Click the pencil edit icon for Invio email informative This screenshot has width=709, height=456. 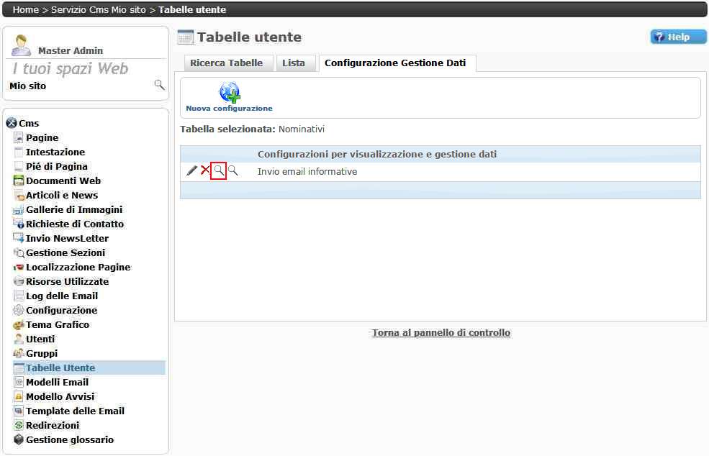point(191,170)
